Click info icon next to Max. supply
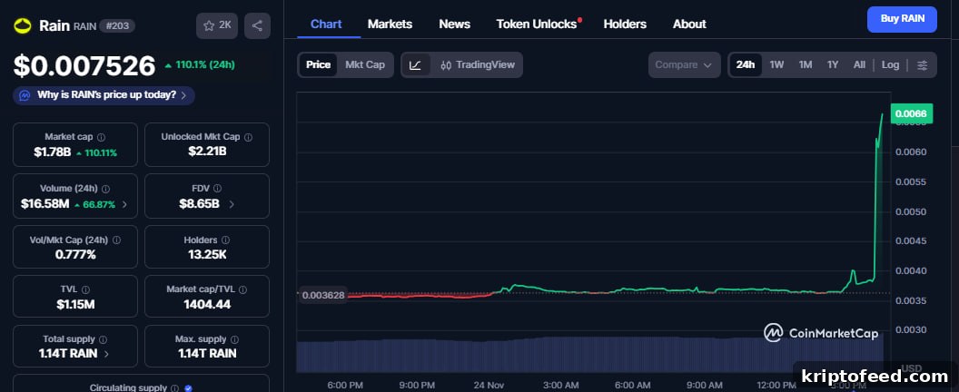The image size is (959, 392). pos(235,339)
